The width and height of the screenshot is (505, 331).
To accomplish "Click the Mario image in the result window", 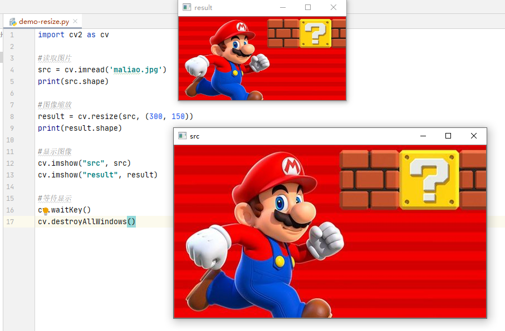I will coord(262,58).
